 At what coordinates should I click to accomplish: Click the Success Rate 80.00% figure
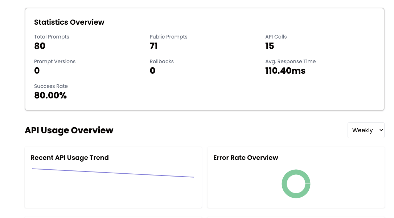pyautogui.click(x=50, y=95)
